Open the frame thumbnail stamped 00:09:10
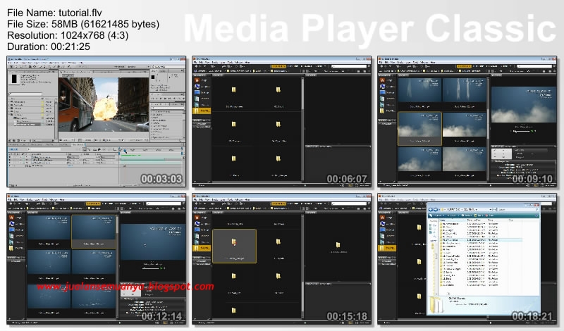Viewport: 564px width, 331px height. pyautogui.click(x=467, y=121)
